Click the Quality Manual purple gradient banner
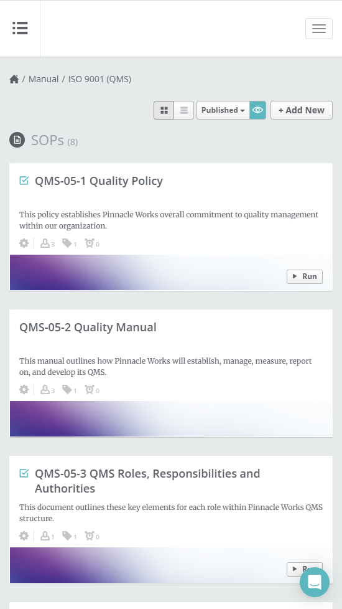Image resolution: width=342 pixels, height=609 pixels. coord(171,419)
